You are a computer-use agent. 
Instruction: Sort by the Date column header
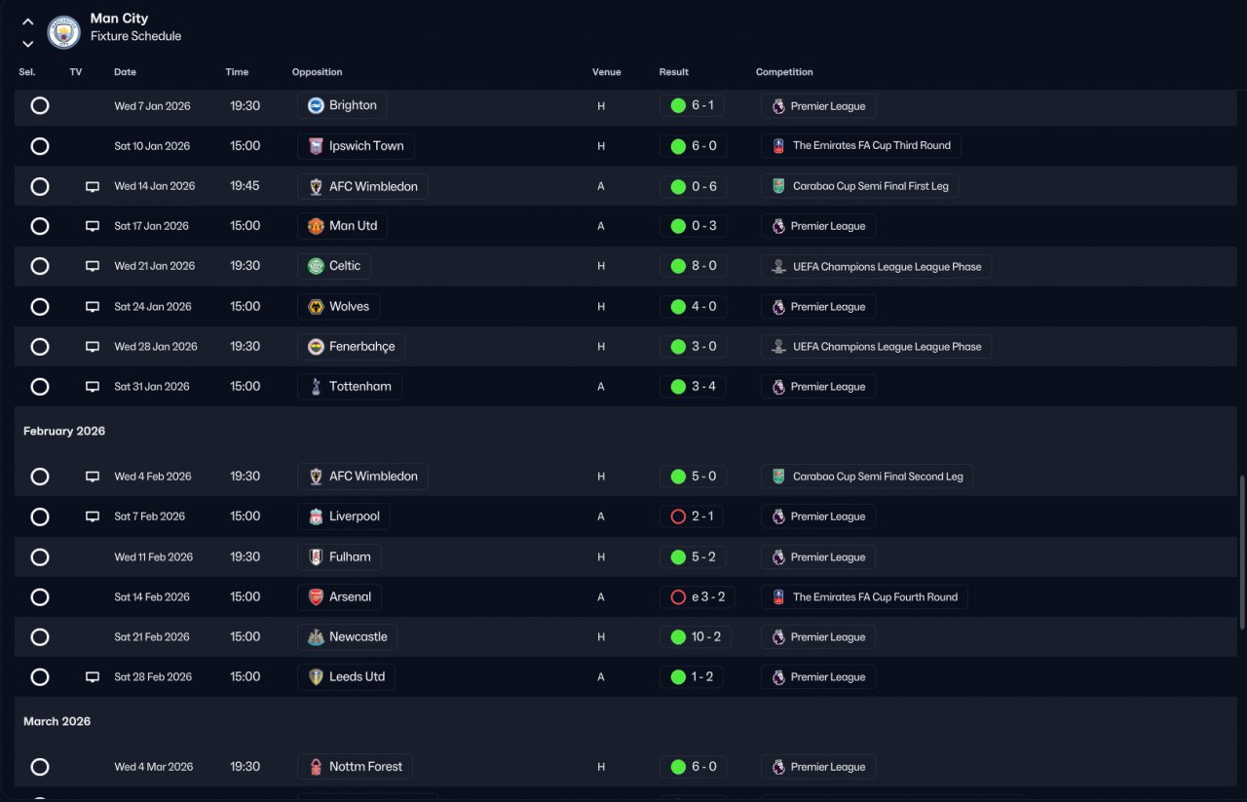point(125,72)
